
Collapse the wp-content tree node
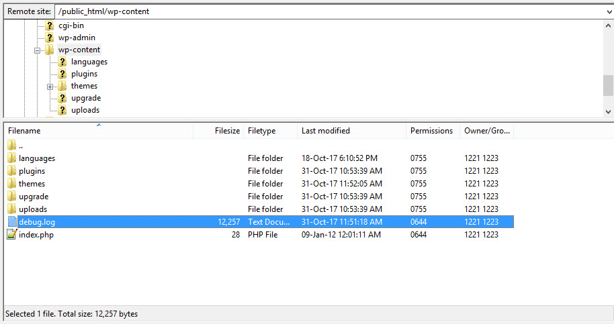pyautogui.click(x=37, y=50)
